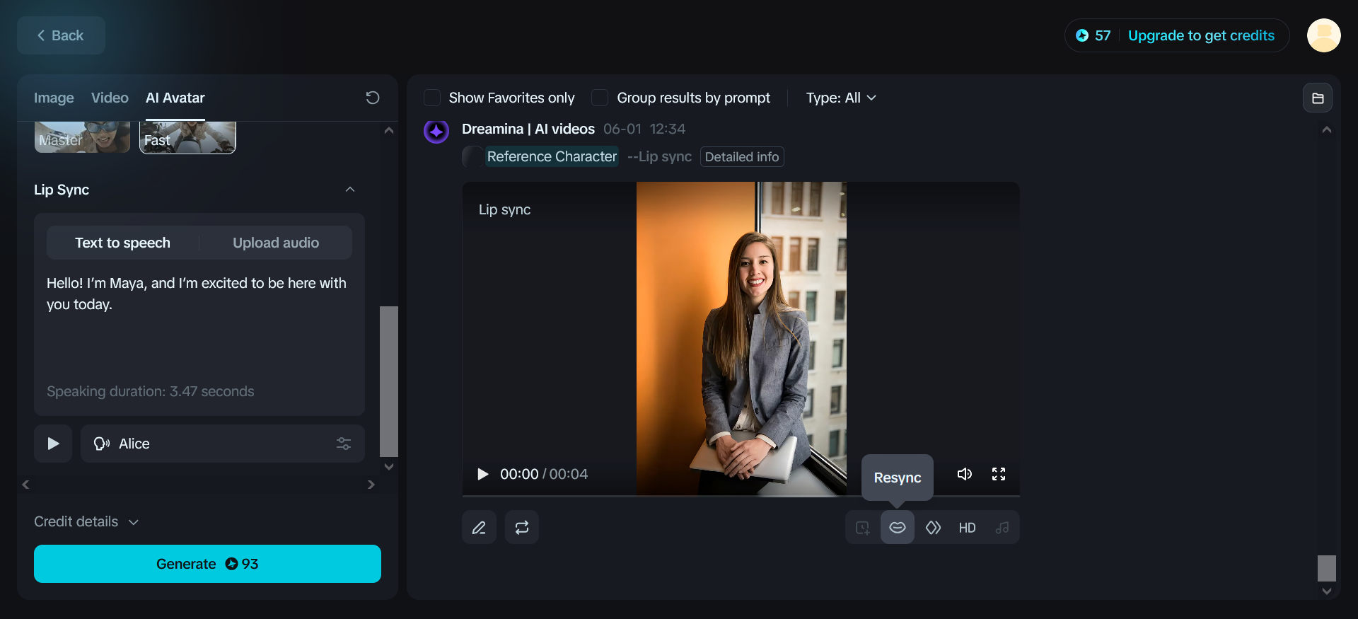Switch to the Video tab
The height and width of the screenshot is (619, 1358).
(x=110, y=98)
